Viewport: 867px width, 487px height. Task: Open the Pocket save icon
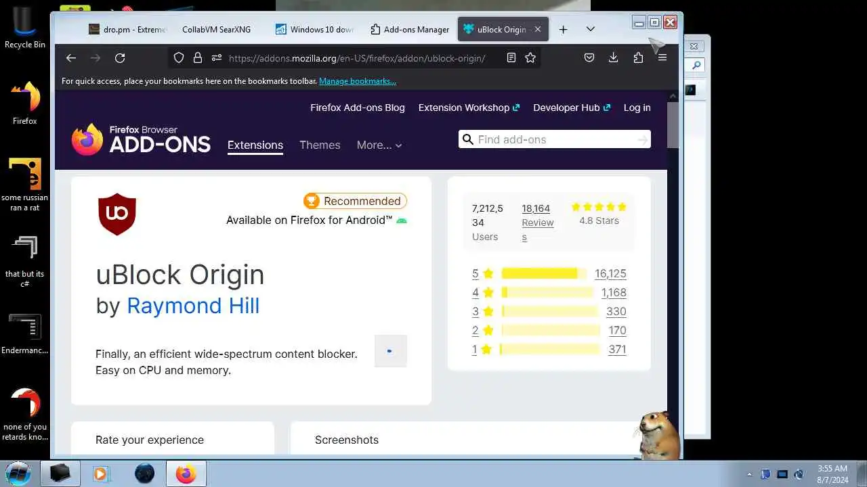[589, 58]
